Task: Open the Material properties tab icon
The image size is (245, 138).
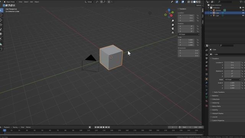Action: click(207, 101)
